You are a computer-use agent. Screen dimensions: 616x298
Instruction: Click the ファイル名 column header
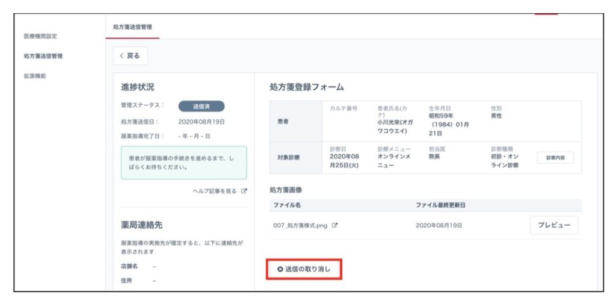[287, 205]
